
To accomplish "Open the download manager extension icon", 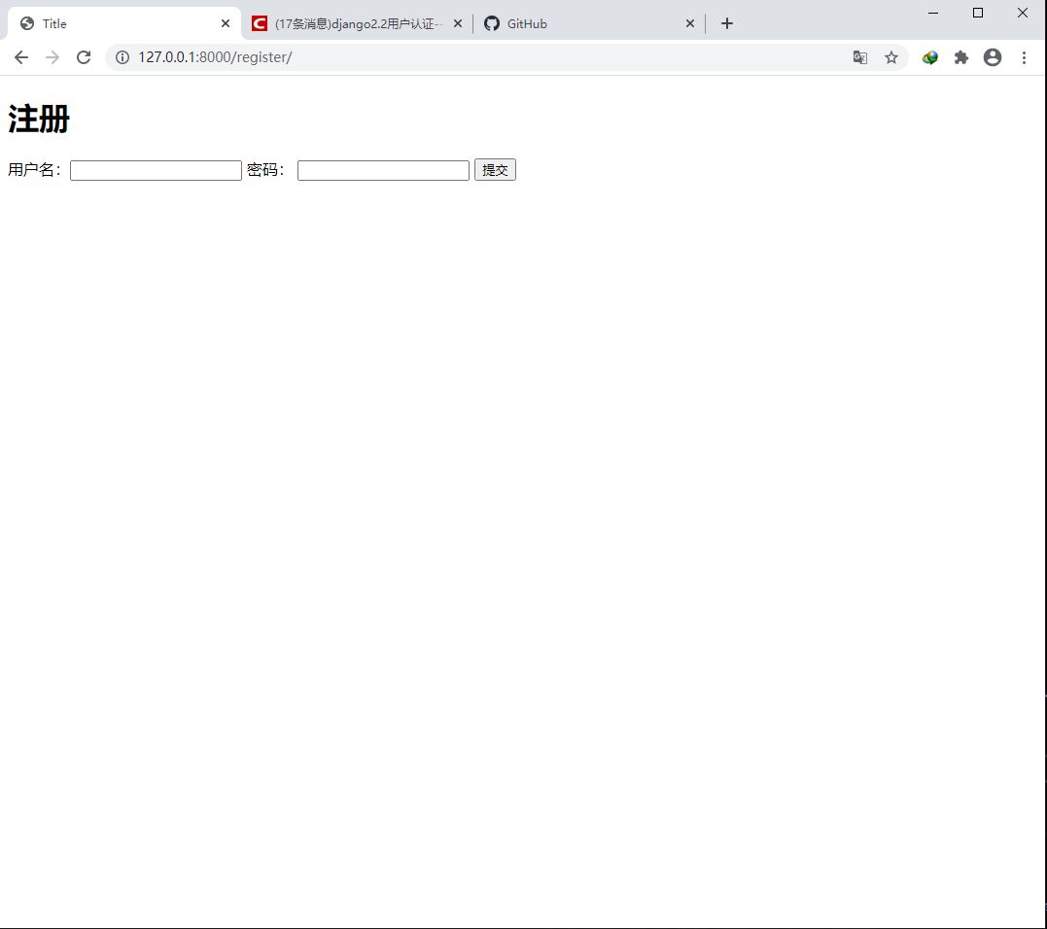I will [x=929, y=57].
